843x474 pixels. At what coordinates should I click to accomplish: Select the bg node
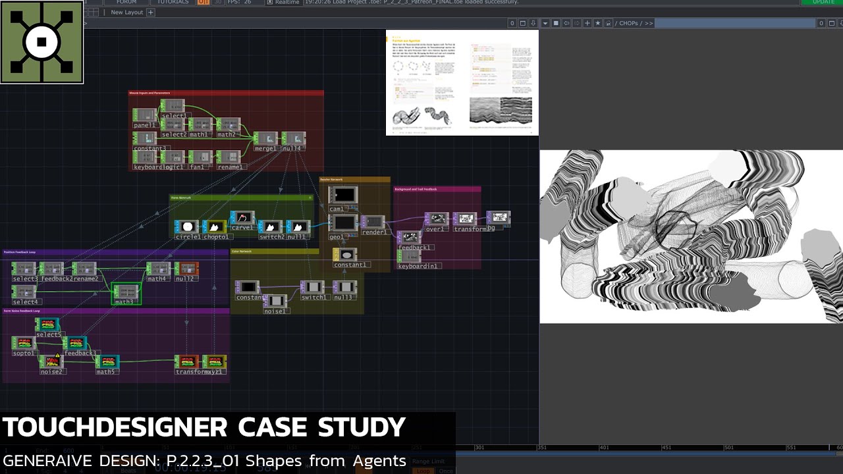coord(499,217)
